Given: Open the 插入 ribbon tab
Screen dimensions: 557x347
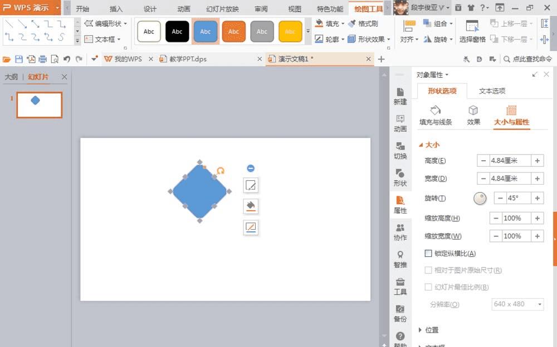Looking at the screenshot, I should tap(116, 9).
